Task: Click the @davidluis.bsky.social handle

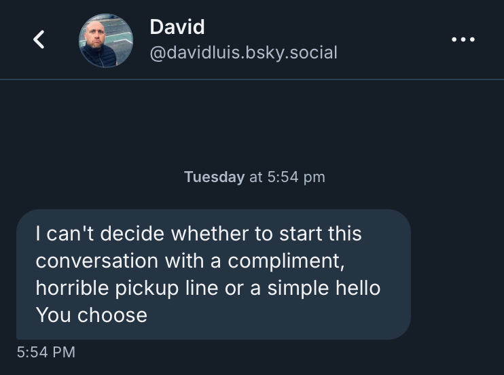Action: [242, 52]
